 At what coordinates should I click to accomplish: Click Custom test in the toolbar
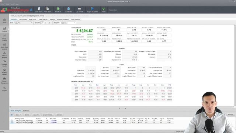(x=113, y=10)
